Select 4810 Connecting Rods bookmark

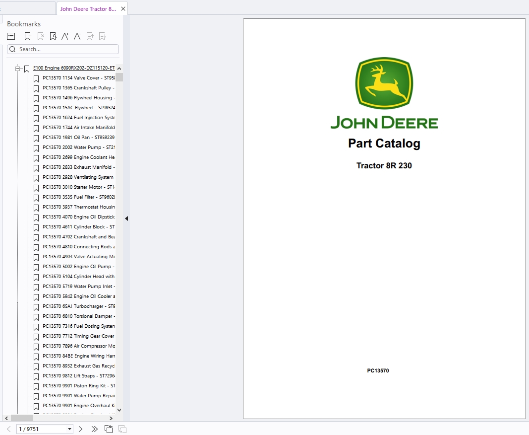pos(79,247)
